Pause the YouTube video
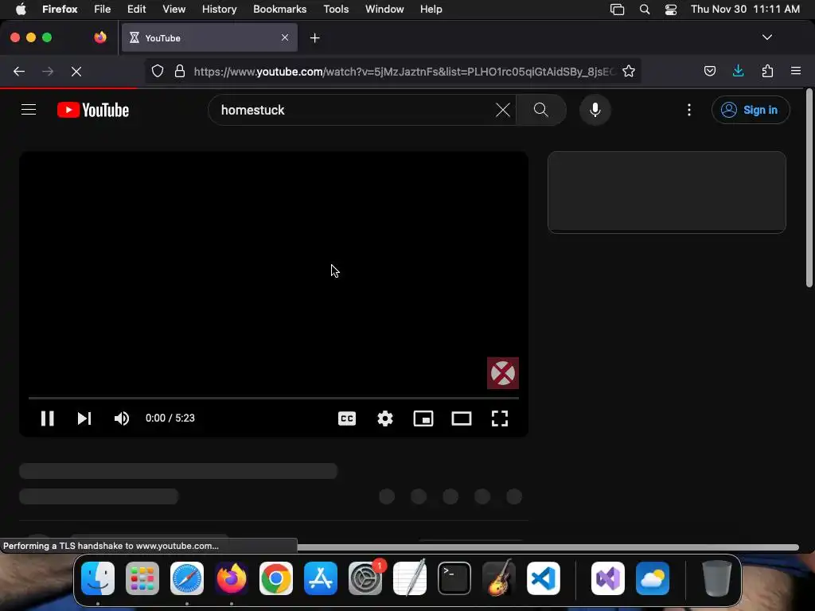Image resolution: width=815 pixels, height=611 pixels. (x=47, y=418)
